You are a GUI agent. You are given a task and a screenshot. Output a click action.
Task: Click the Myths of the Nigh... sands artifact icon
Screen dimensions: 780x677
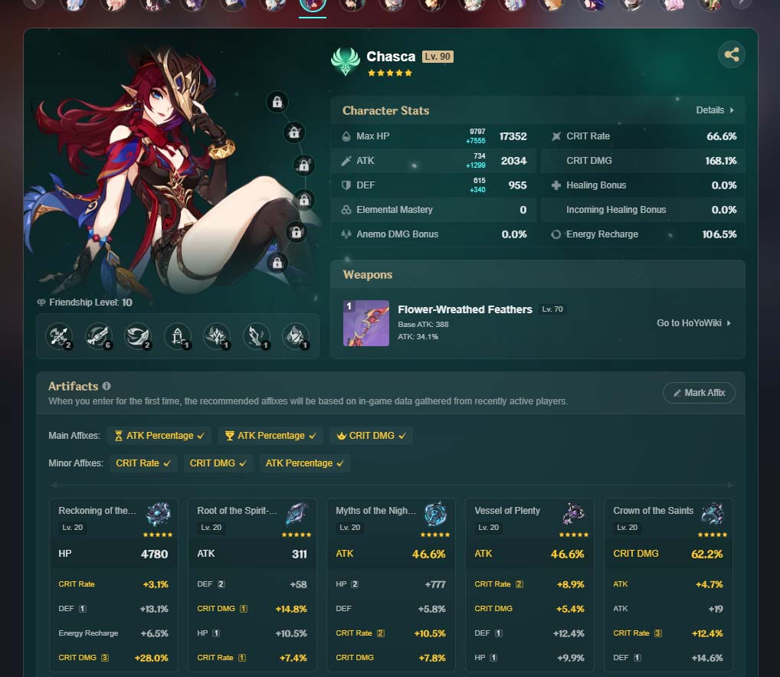(436, 514)
